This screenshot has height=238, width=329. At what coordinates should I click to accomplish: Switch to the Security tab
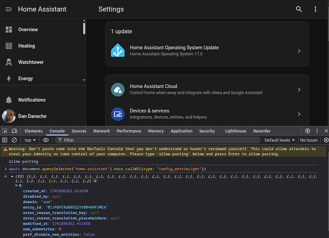pos(207,131)
